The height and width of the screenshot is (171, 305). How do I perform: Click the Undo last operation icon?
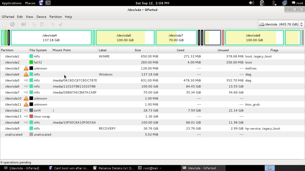[x=53, y=24]
